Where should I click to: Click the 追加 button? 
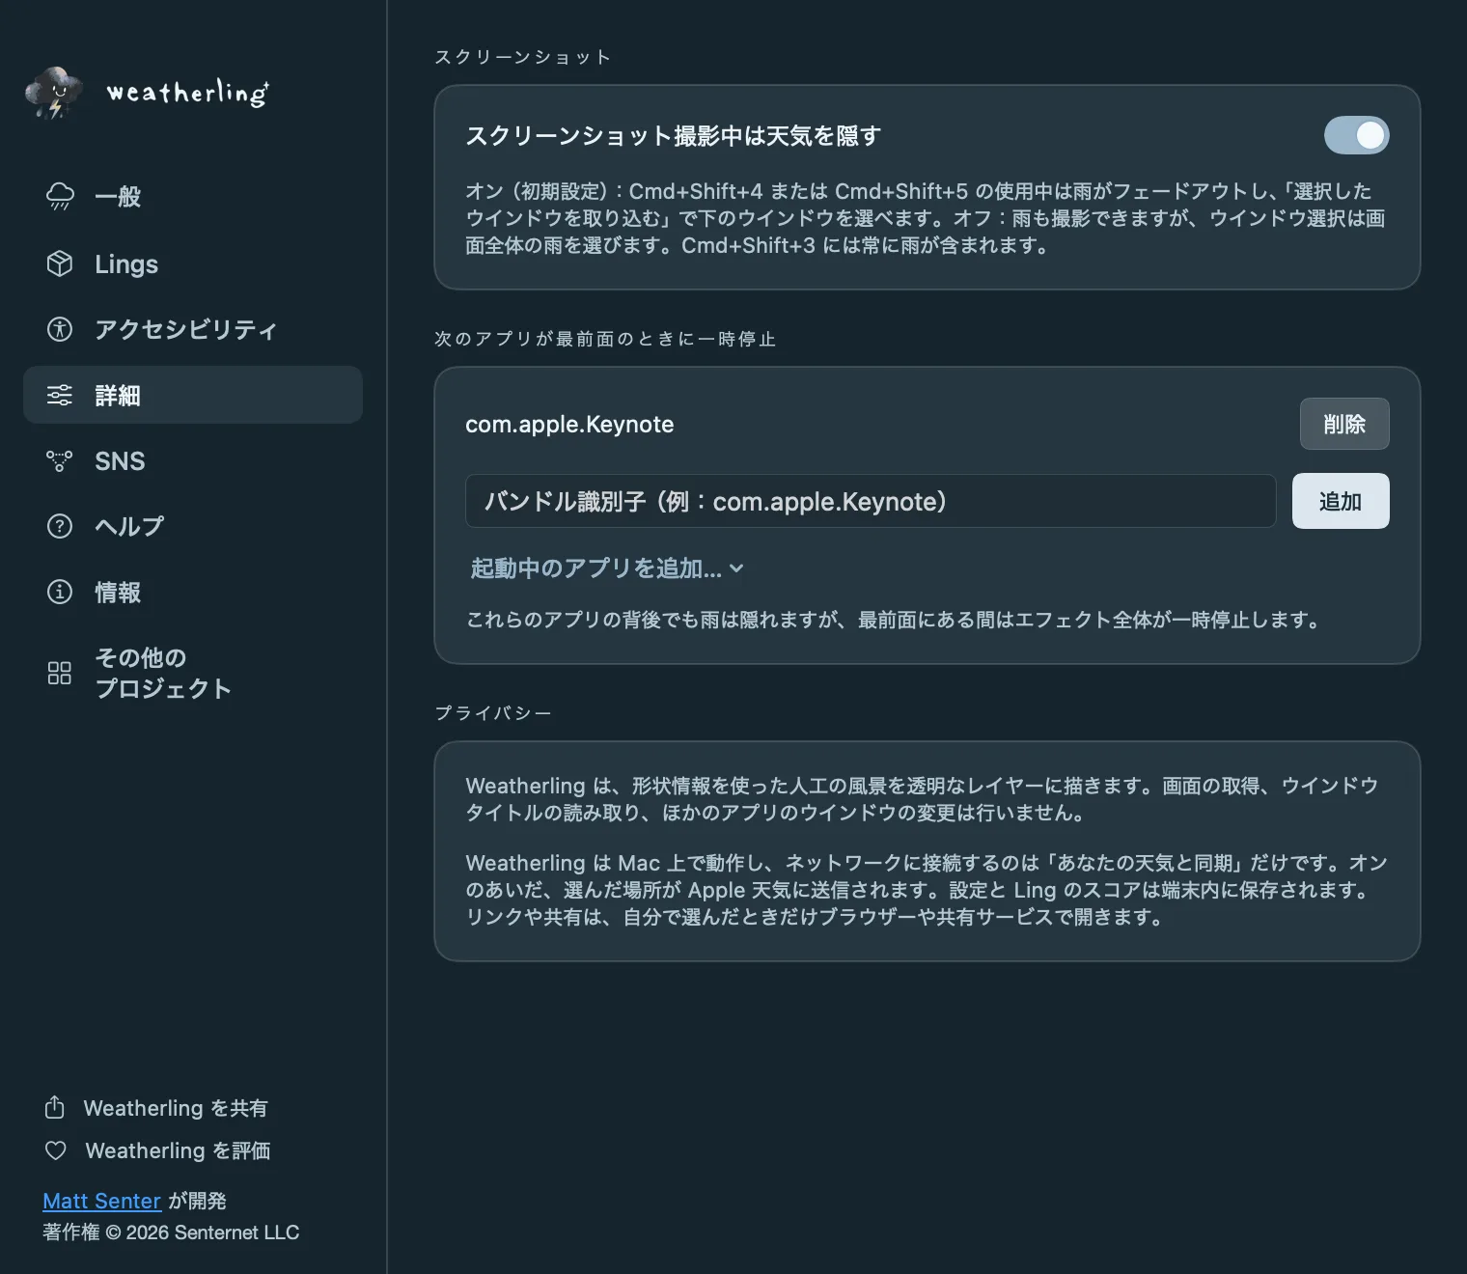coord(1341,501)
